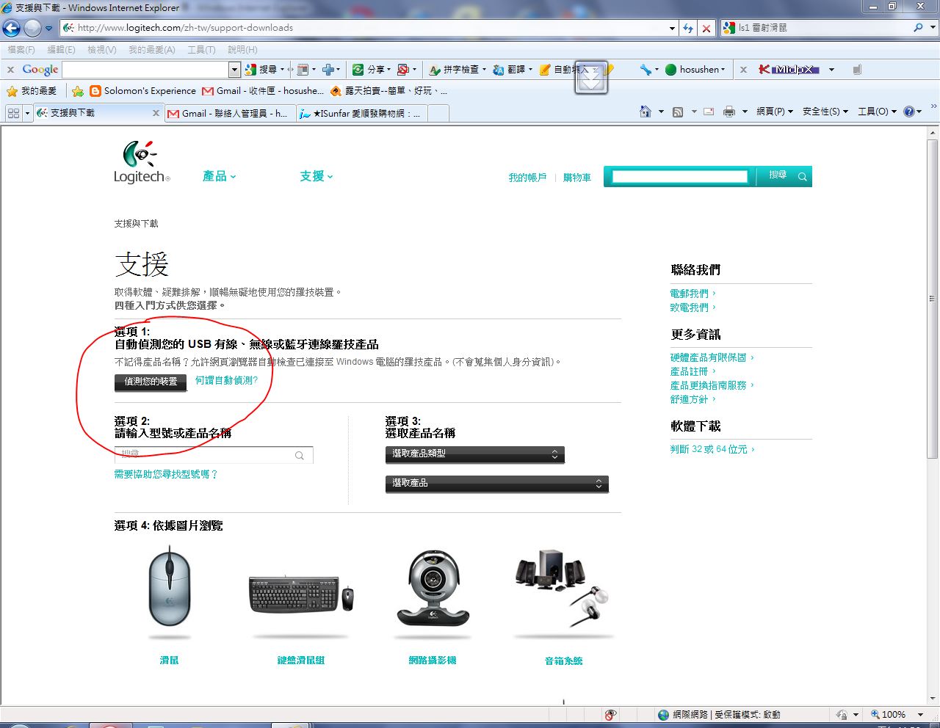This screenshot has width=940, height=728.
Task: Open the Google toolbar search box dropdown
Action: [234, 70]
